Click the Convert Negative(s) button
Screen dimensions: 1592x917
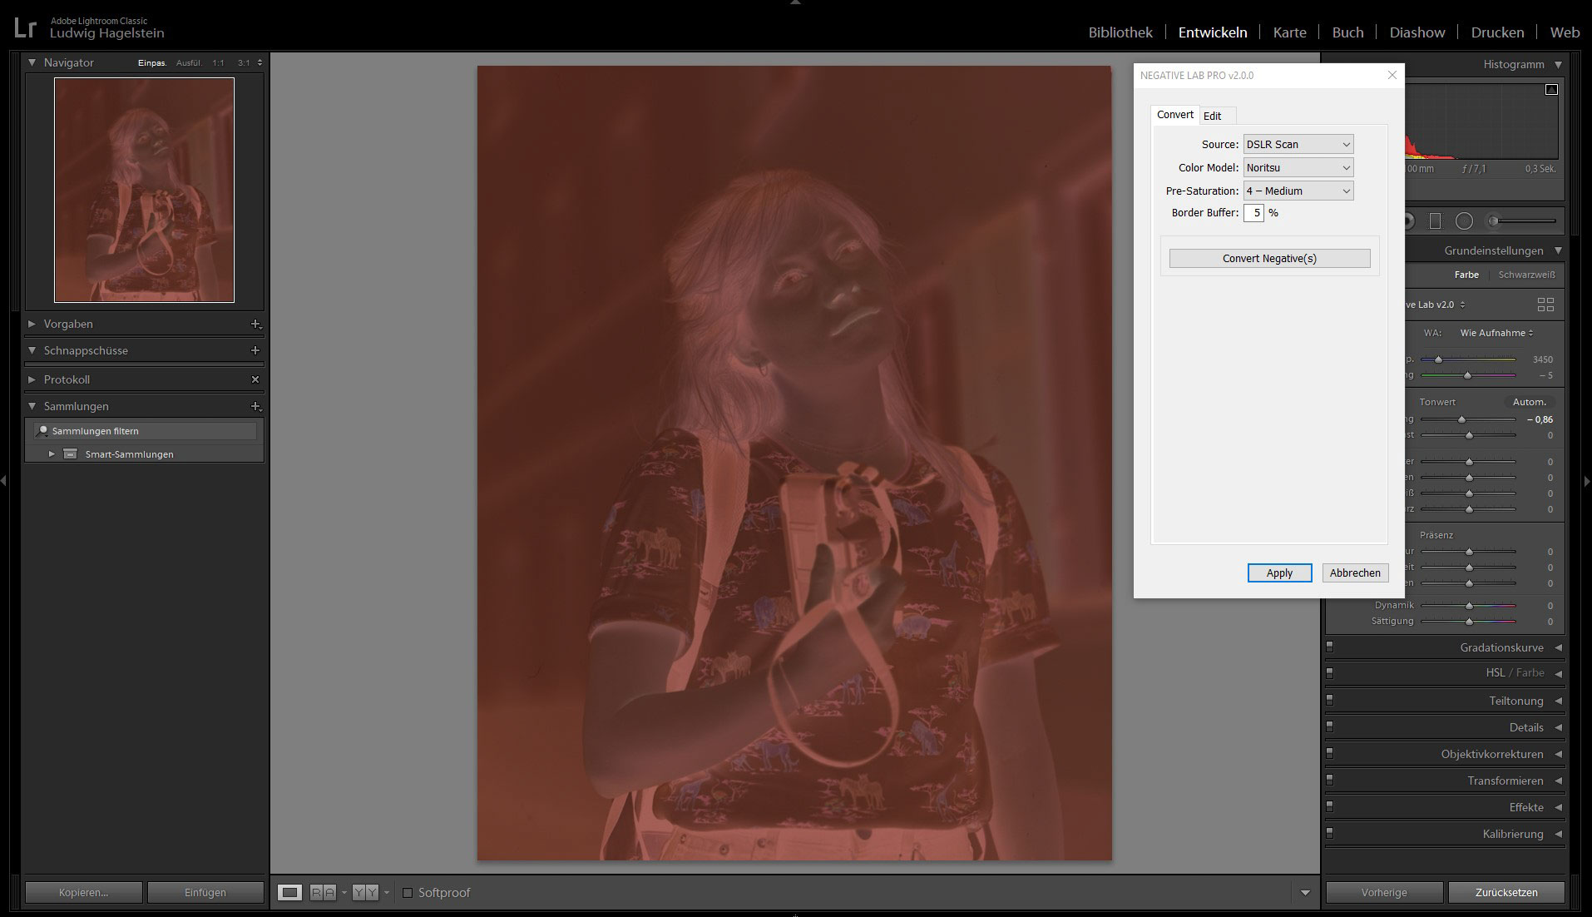[x=1269, y=258]
